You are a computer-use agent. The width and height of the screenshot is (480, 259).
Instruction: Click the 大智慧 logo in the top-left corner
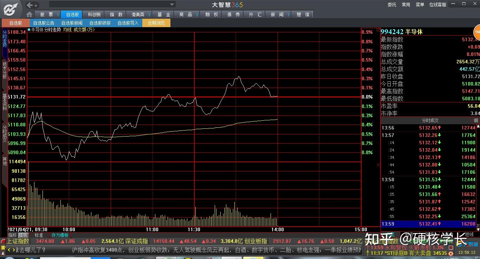tap(11, 9)
